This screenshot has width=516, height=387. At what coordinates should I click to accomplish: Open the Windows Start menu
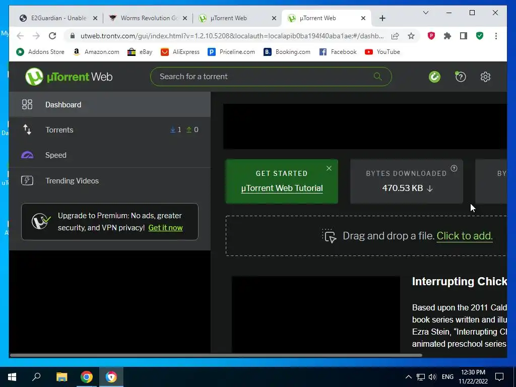pyautogui.click(x=12, y=377)
